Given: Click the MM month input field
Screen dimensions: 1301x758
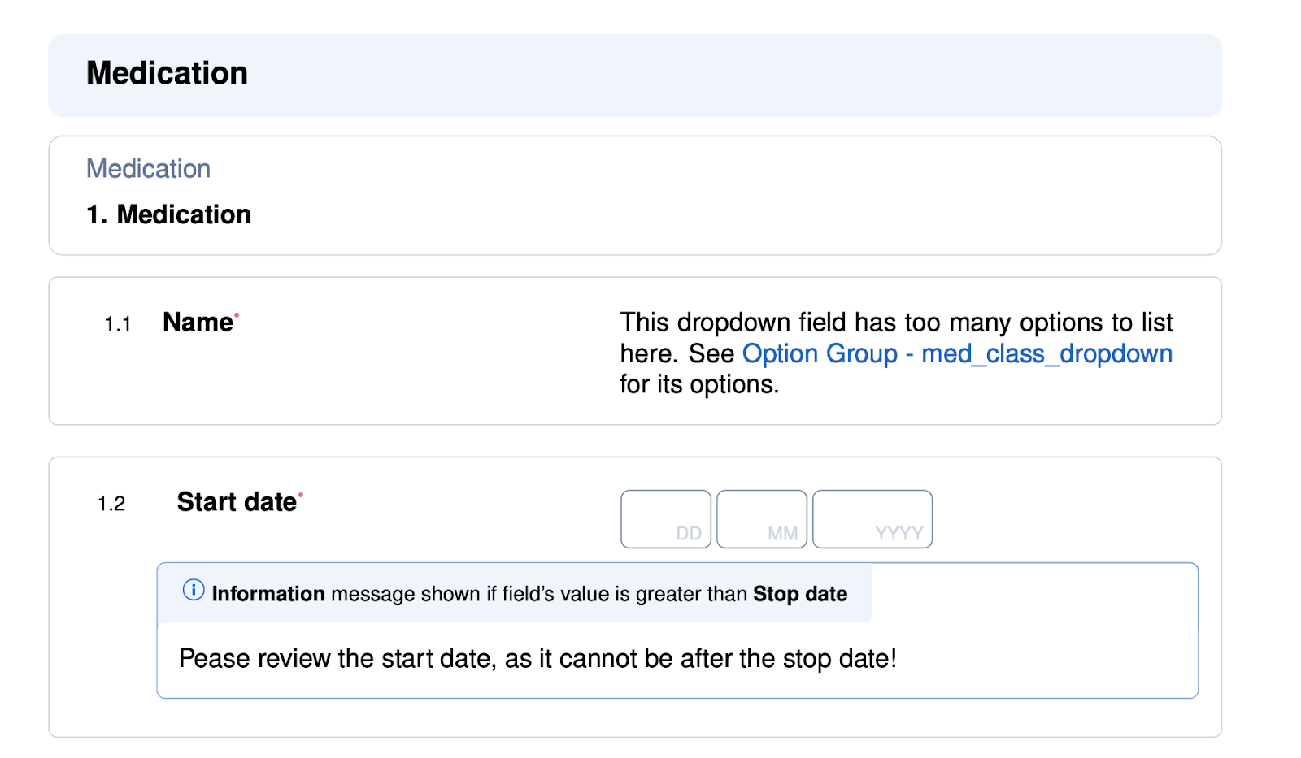Looking at the screenshot, I should [x=761, y=519].
